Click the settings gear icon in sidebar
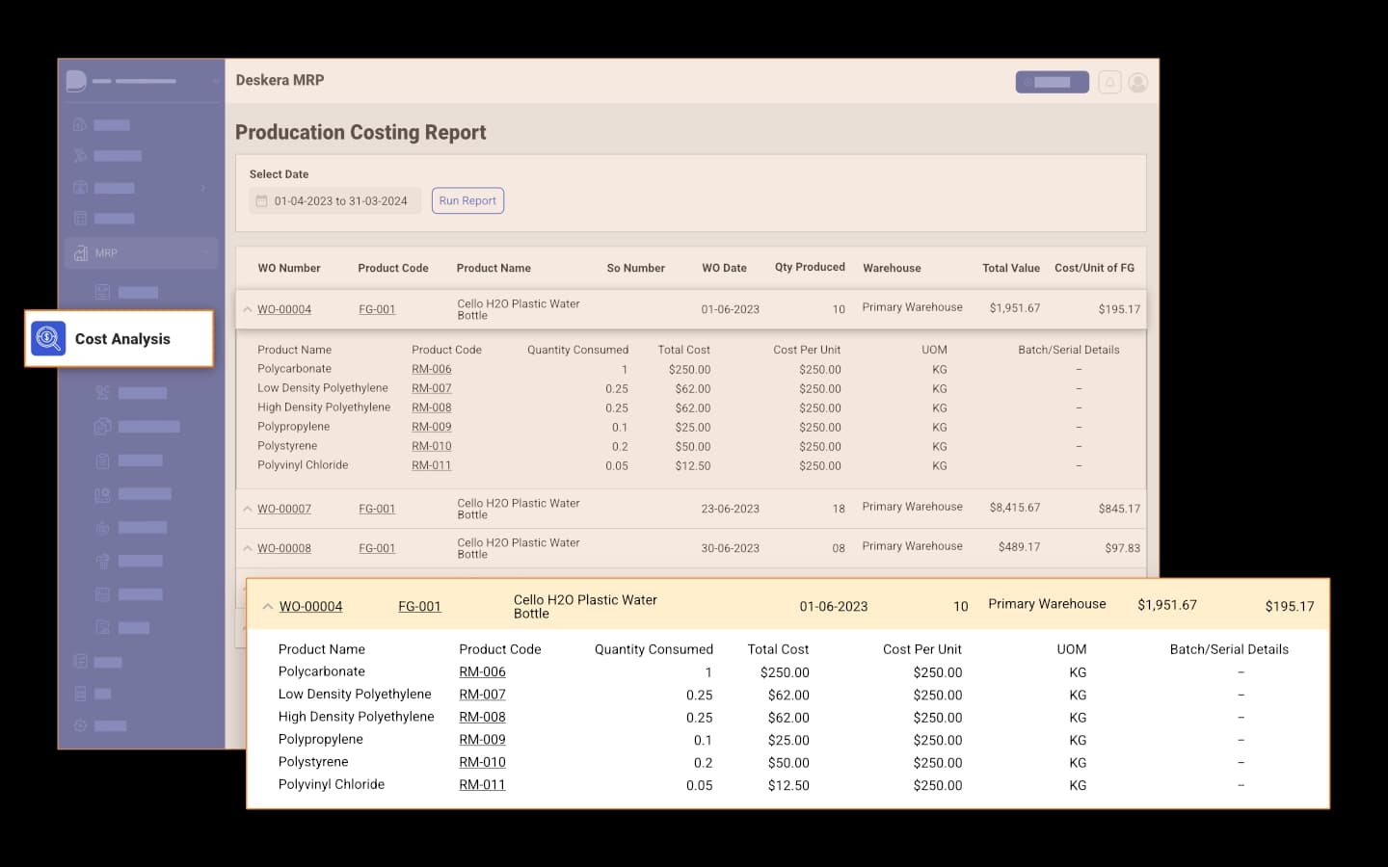 80,725
